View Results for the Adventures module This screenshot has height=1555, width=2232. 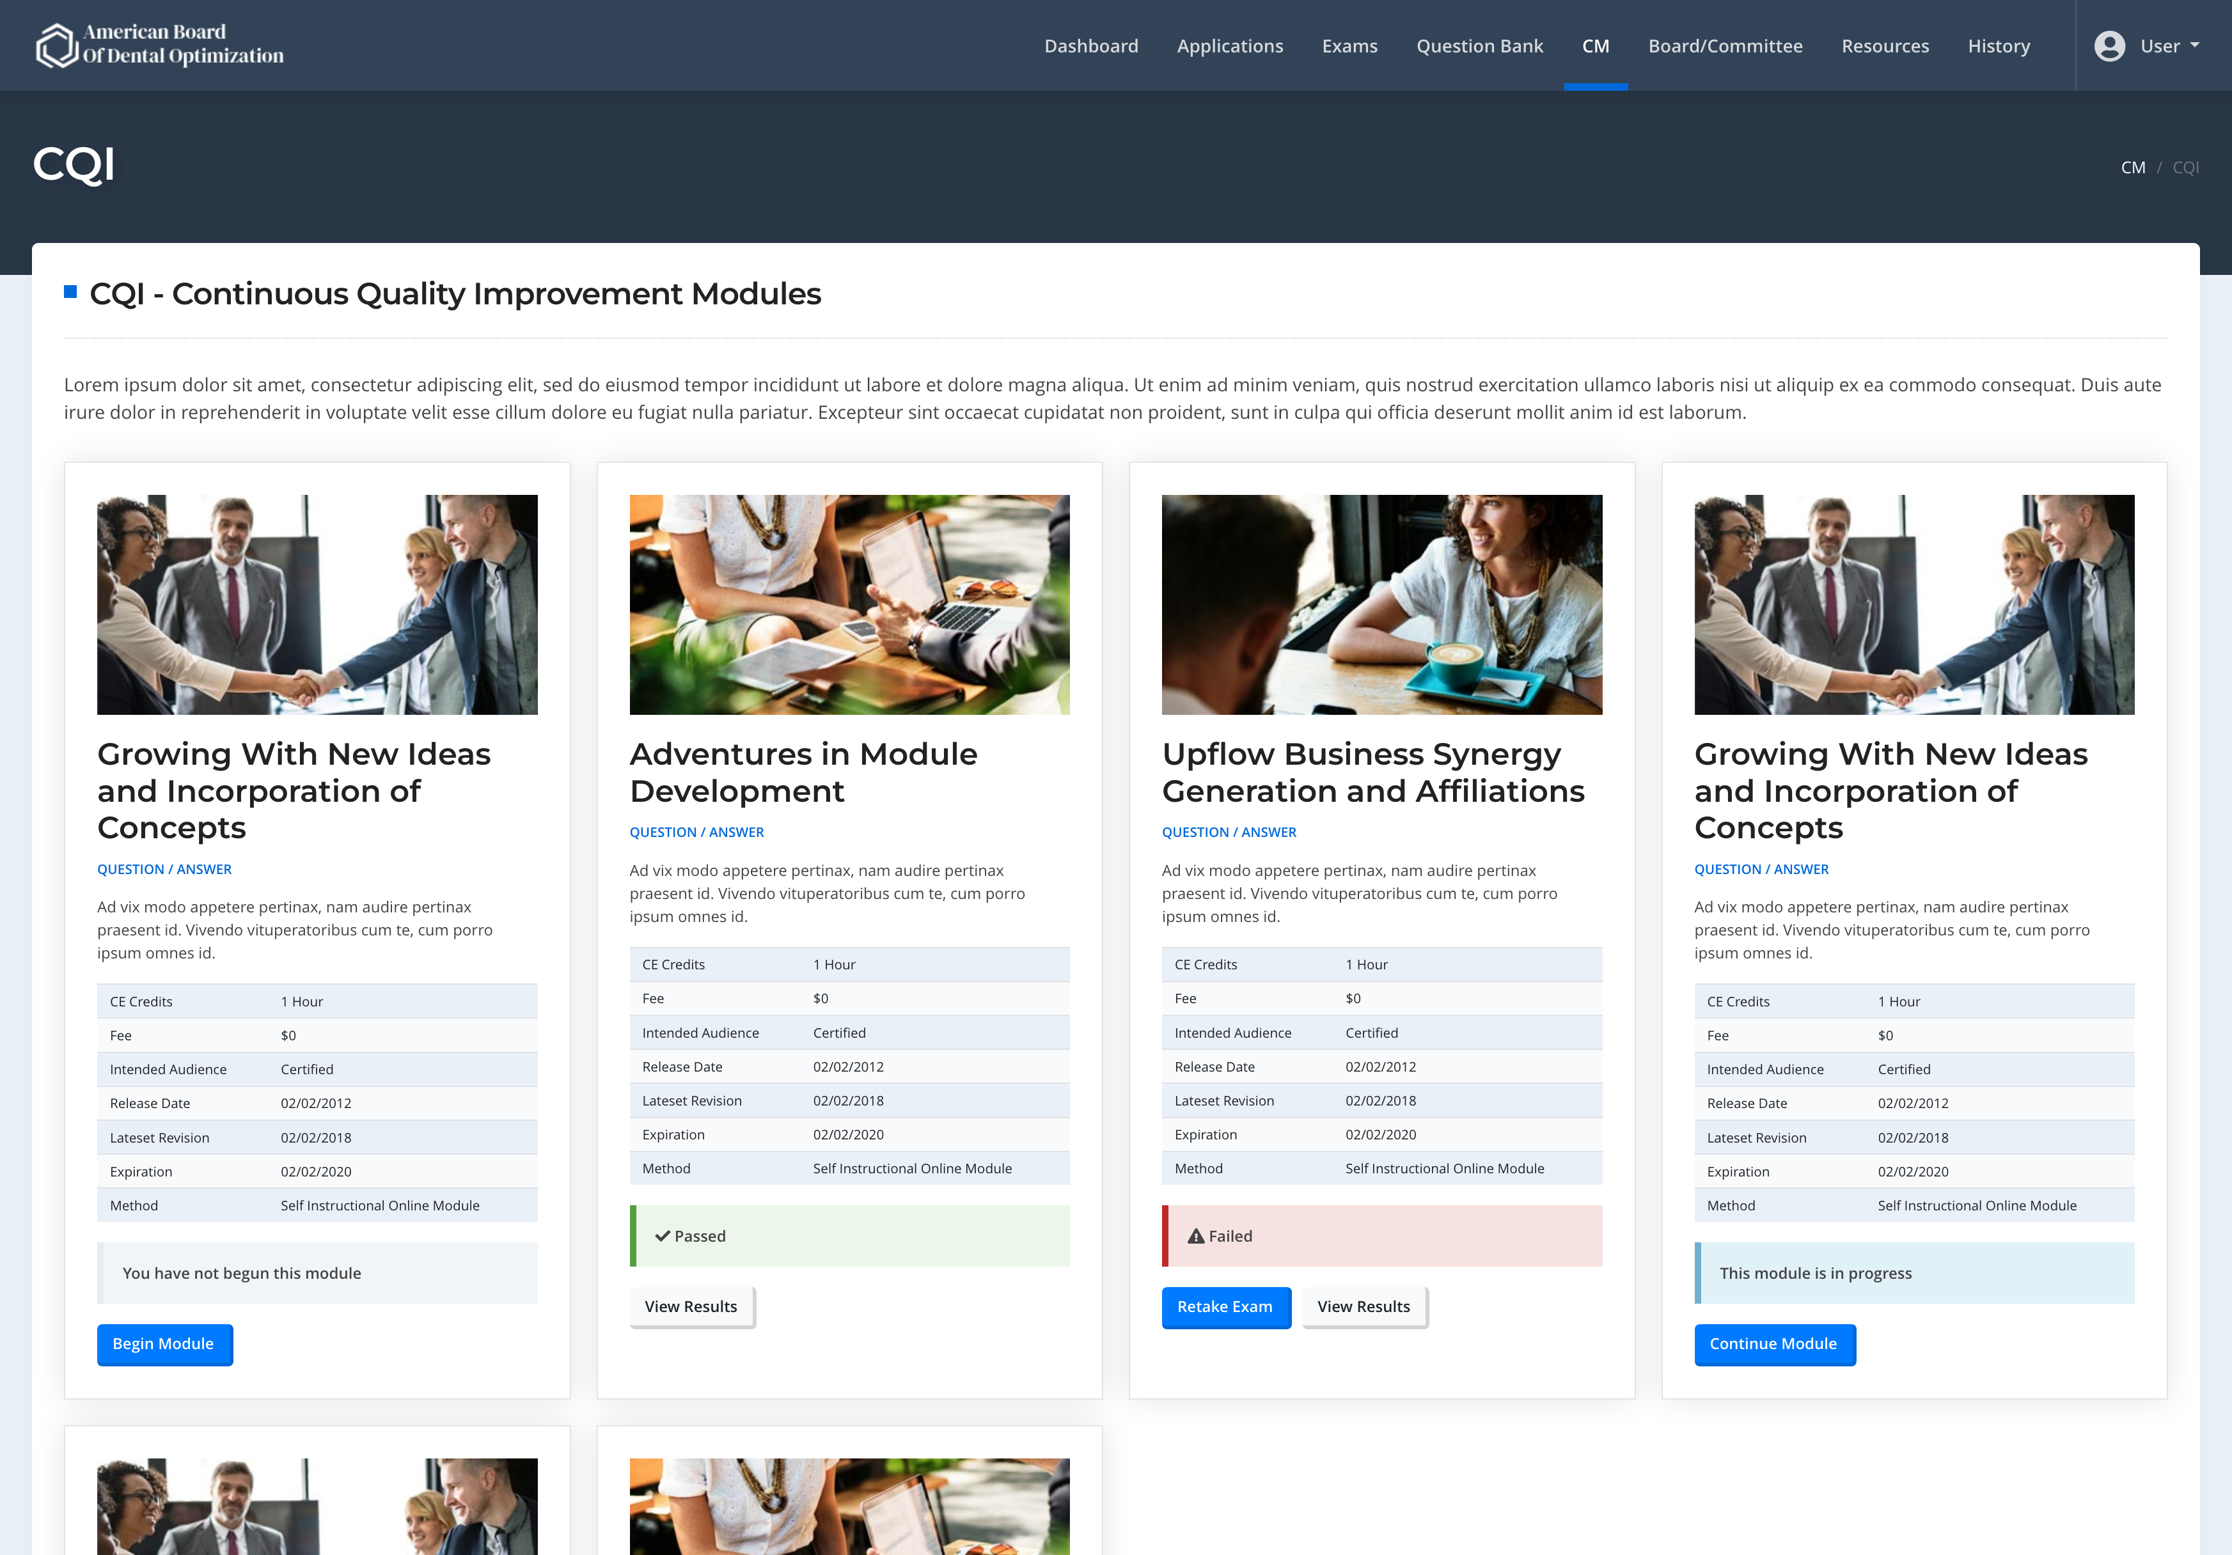tap(691, 1307)
